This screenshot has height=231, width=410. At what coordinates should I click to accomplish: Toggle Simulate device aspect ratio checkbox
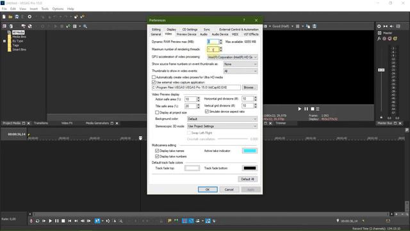pos(206,112)
